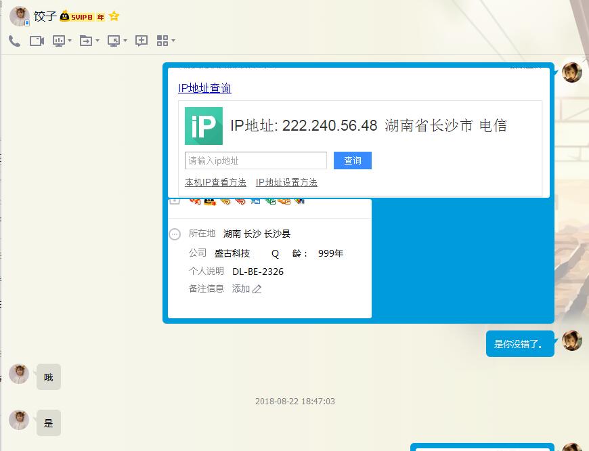Click the yellow star icon beside the name

coord(114,16)
